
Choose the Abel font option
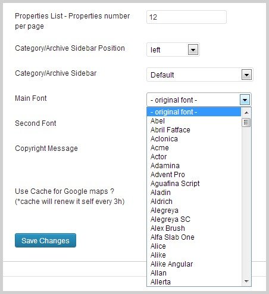194,121
